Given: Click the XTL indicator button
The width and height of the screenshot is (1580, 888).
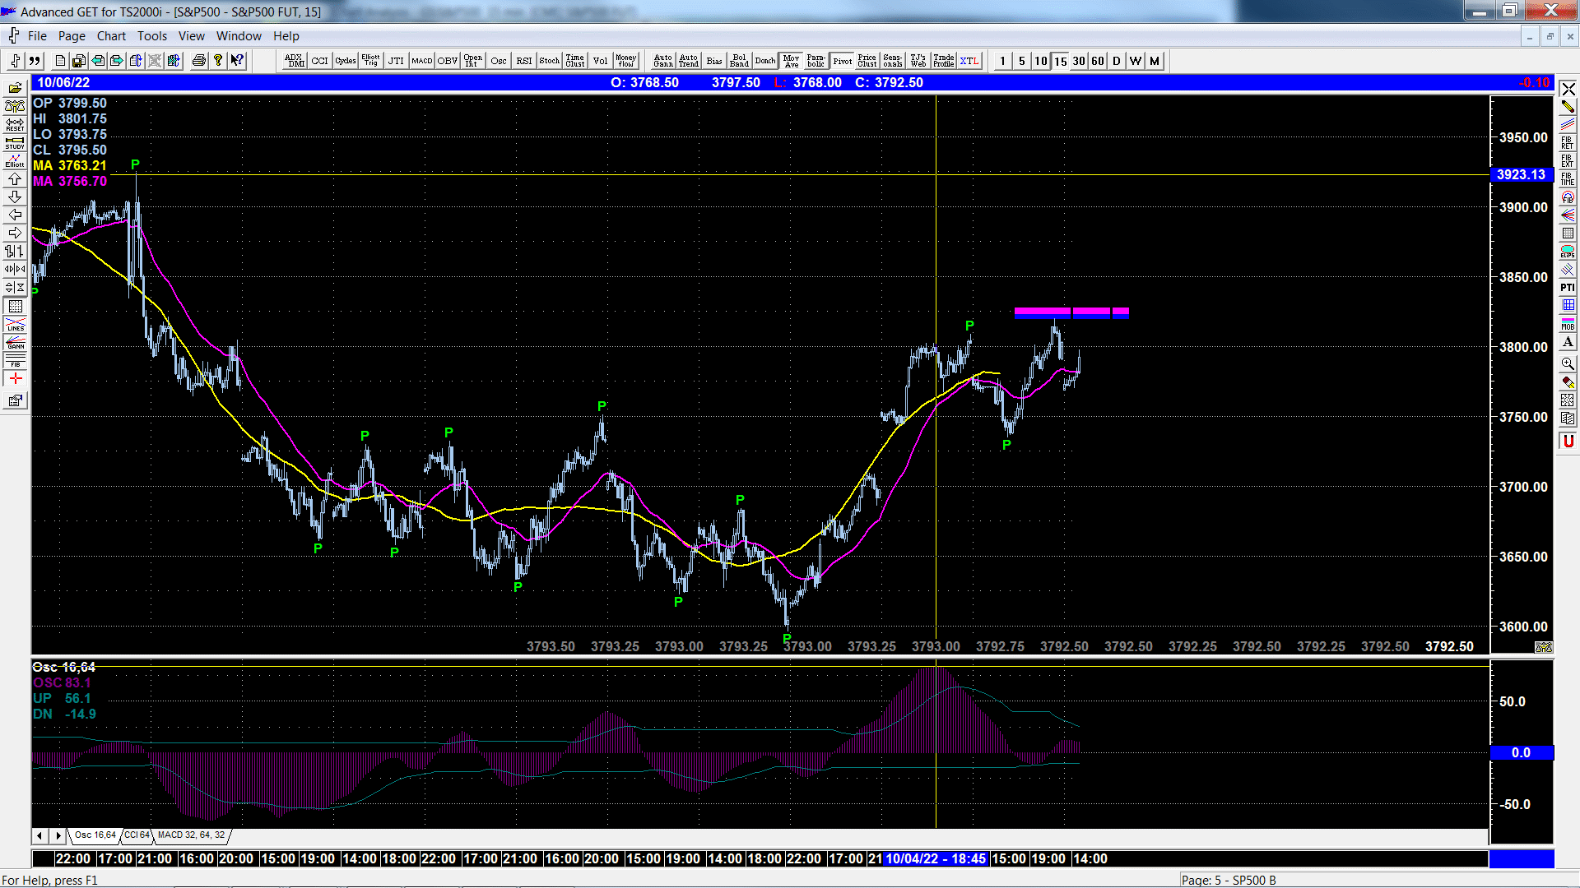Looking at the screenshot, I should [x=969, y=61].
